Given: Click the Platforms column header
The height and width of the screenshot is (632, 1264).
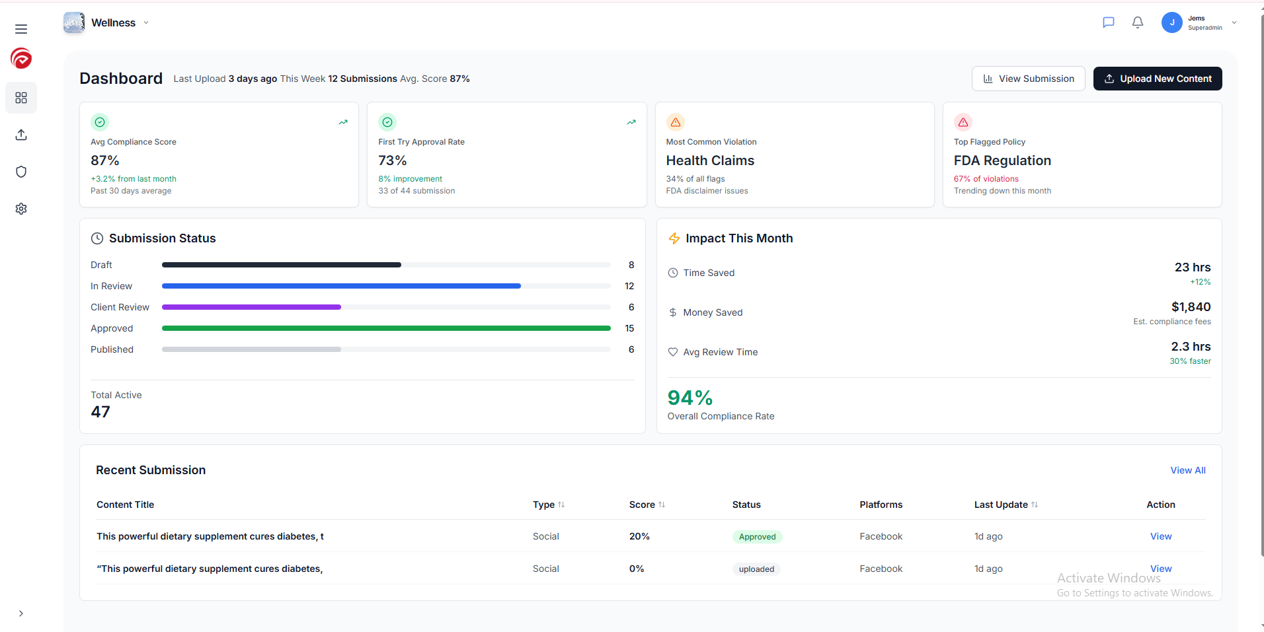Looking at the screenshot, I should tap(881, 505).
